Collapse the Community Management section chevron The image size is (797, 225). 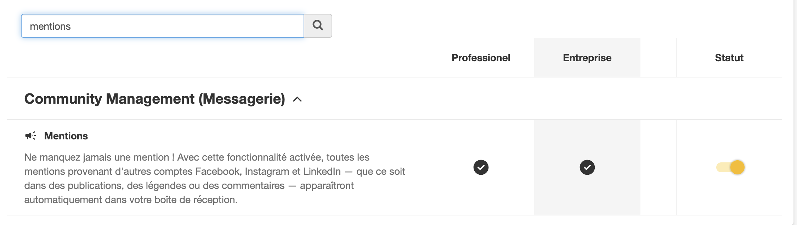298,99
